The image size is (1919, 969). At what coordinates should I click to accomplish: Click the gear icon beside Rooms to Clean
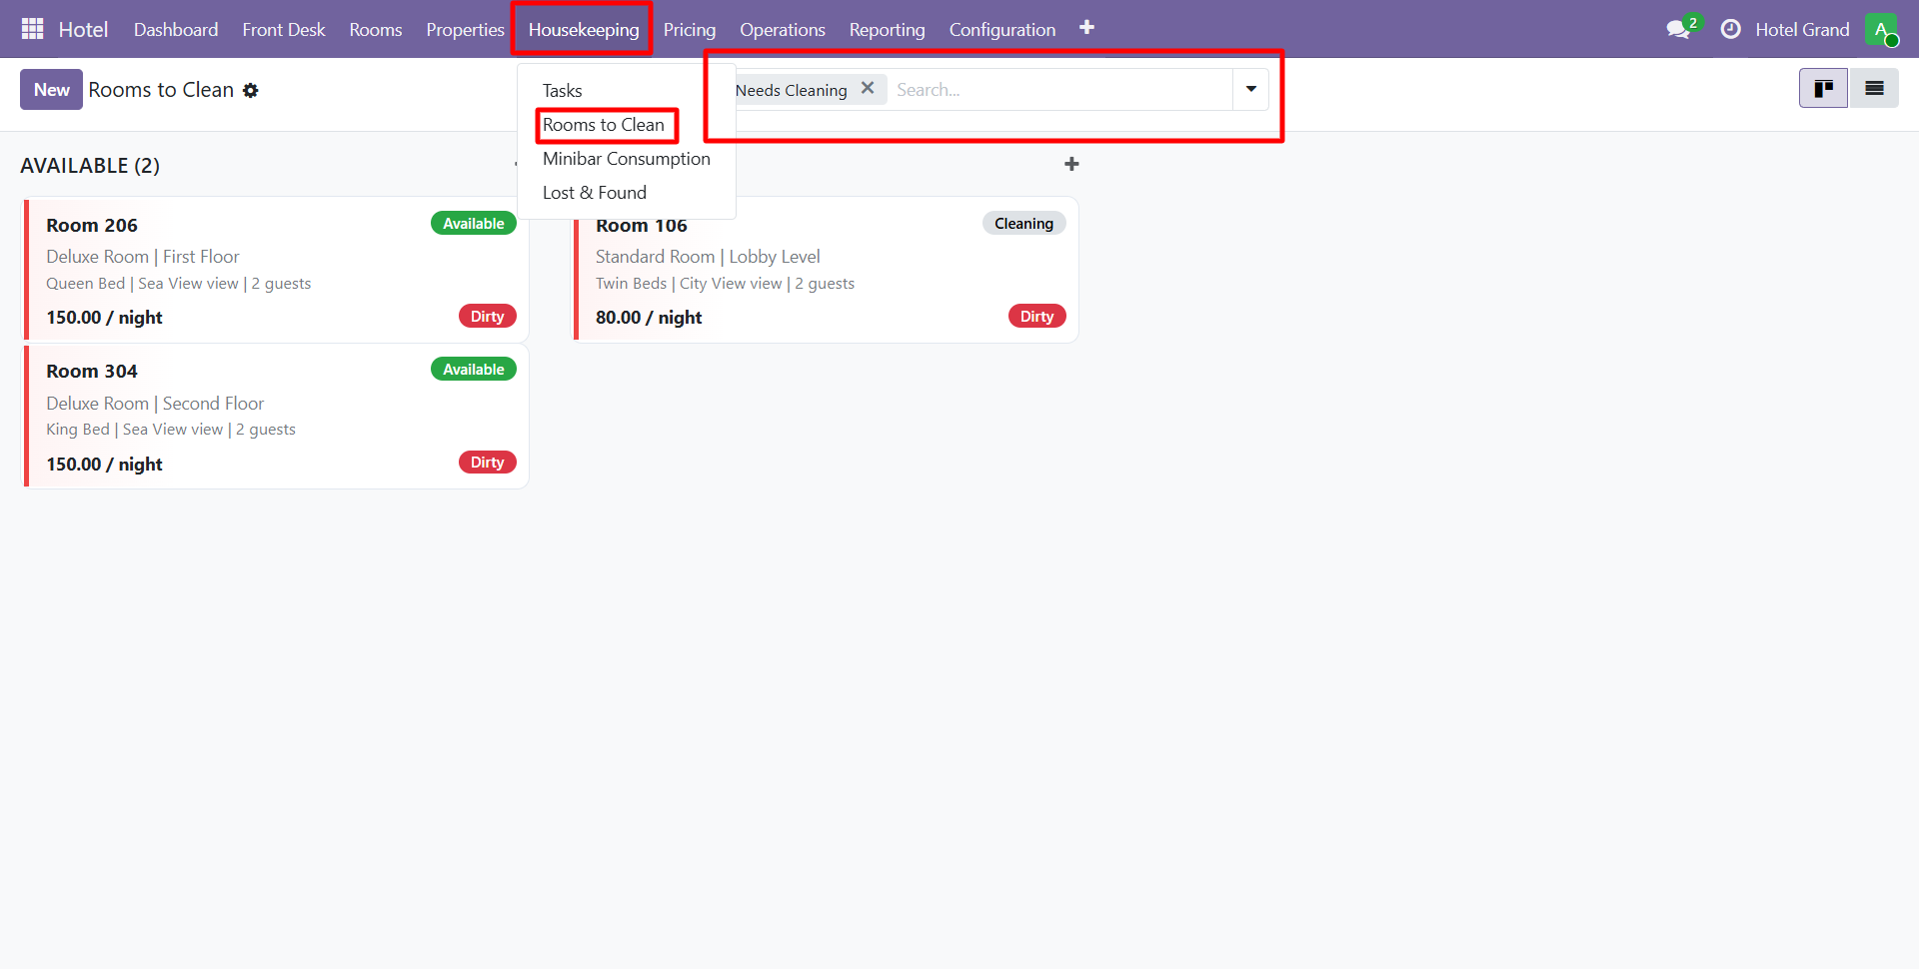click(251, 91)
